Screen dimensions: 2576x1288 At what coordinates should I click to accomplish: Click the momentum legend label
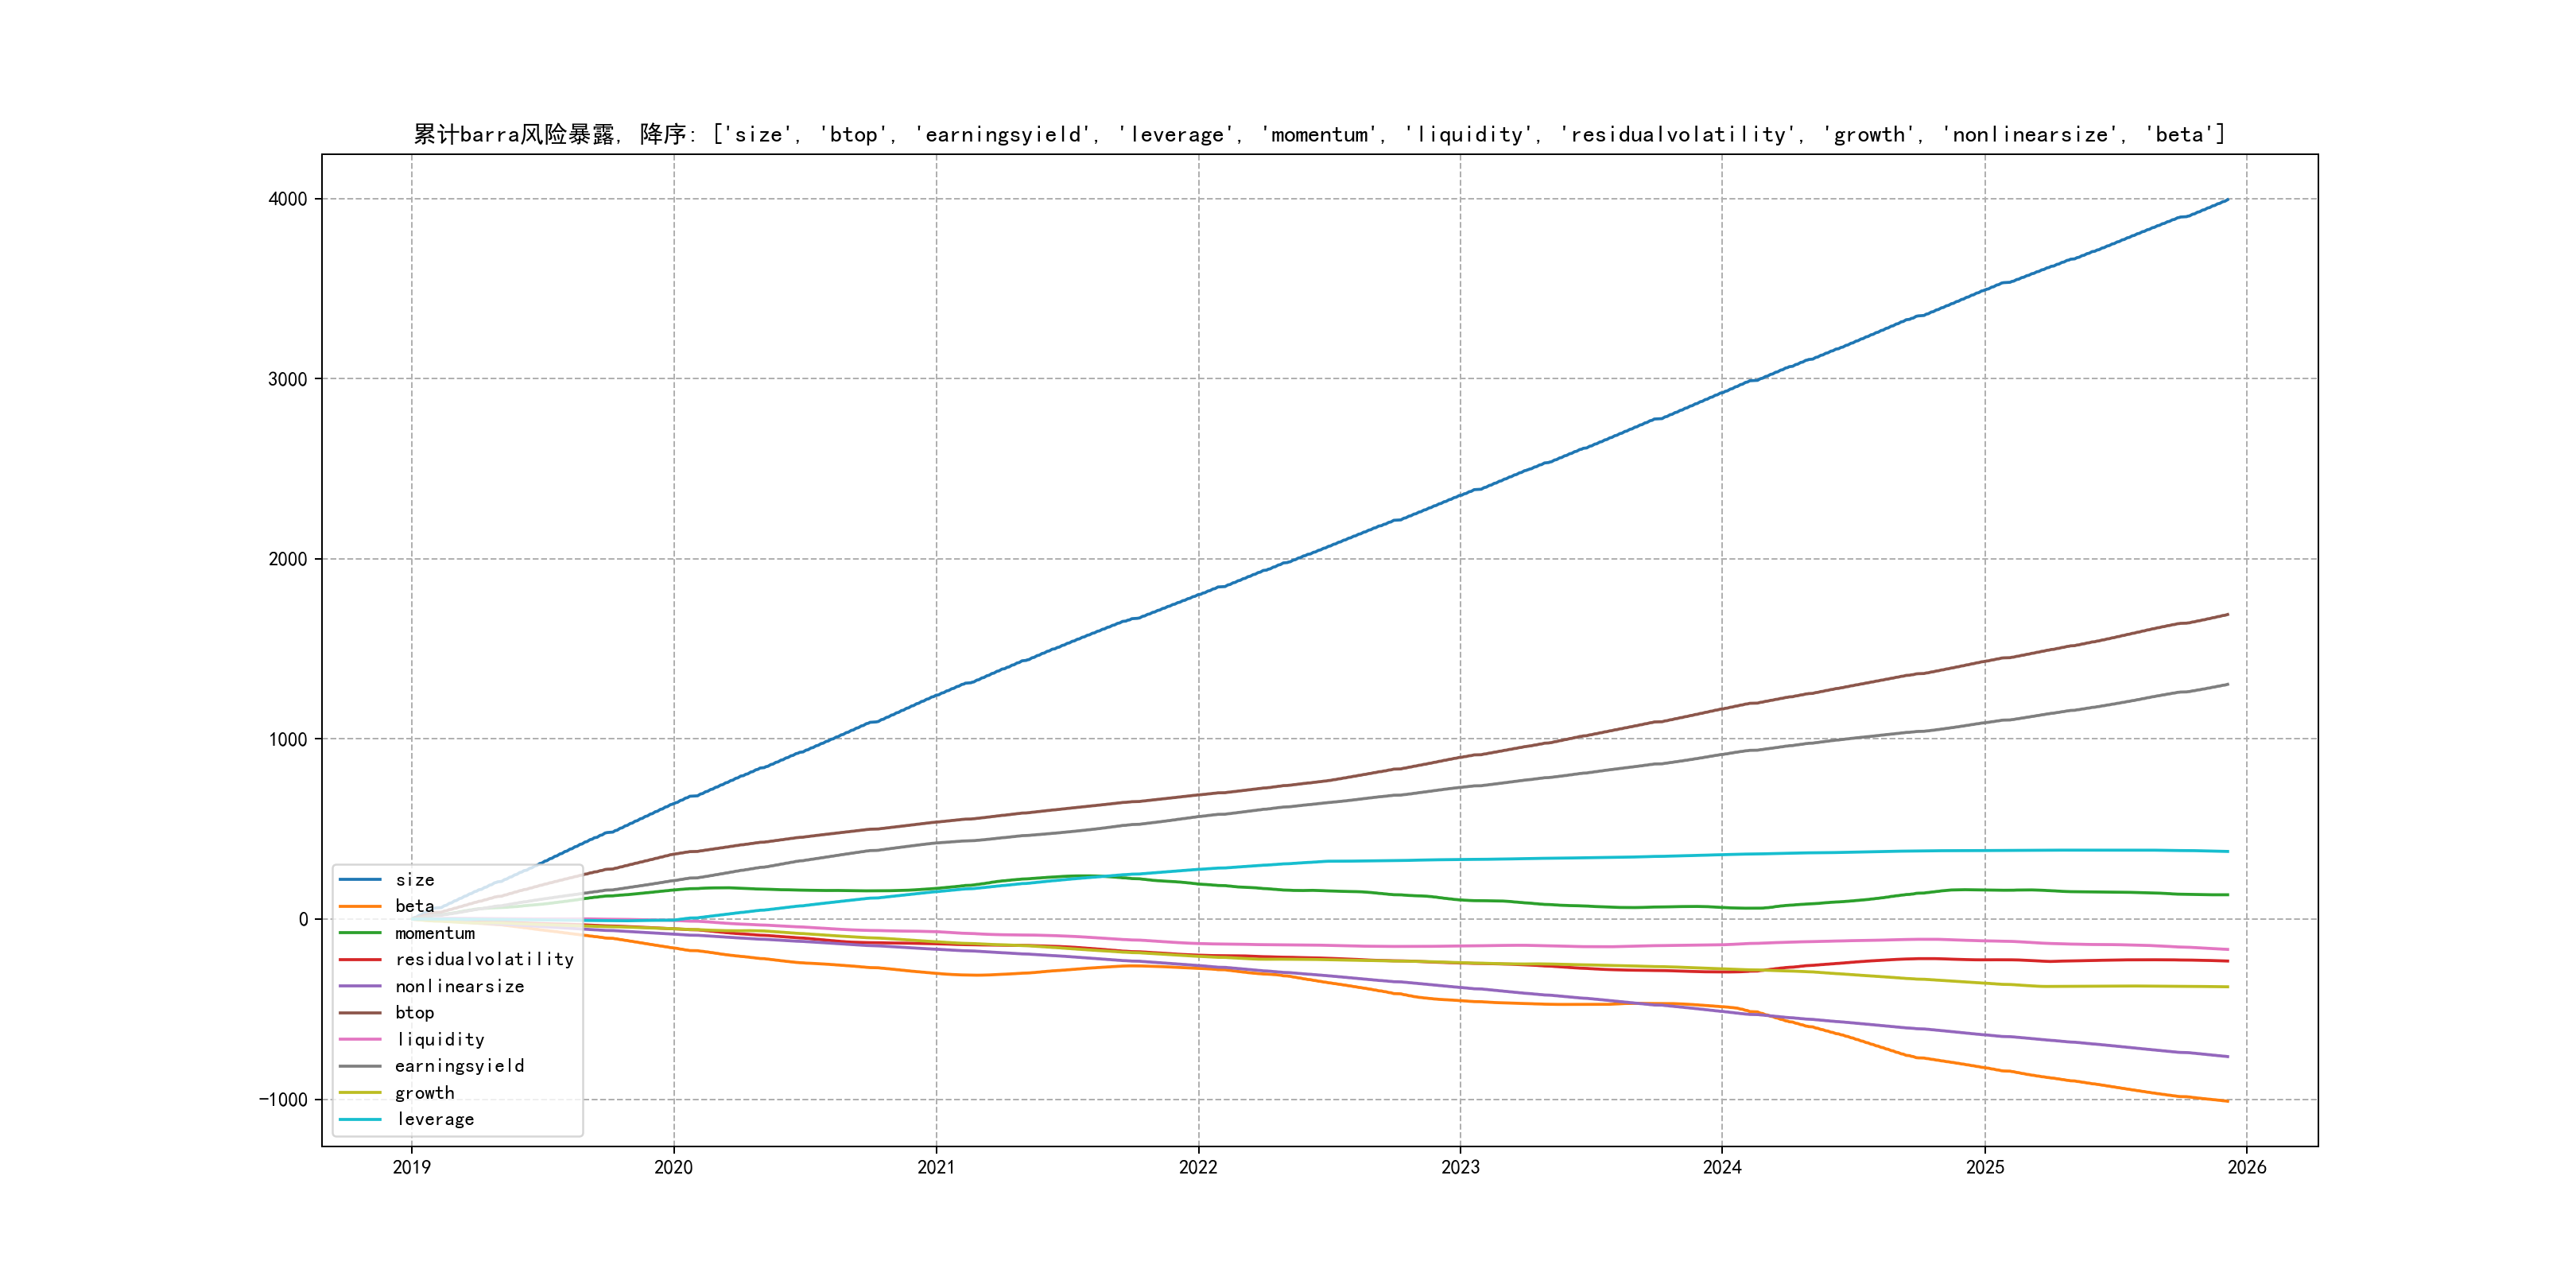[434, 933]
